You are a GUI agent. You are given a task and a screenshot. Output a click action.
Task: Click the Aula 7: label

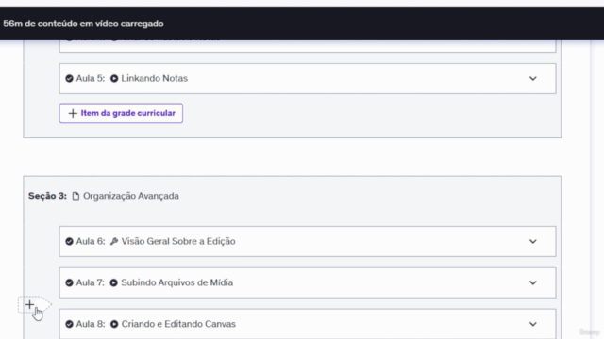[91, 282]
